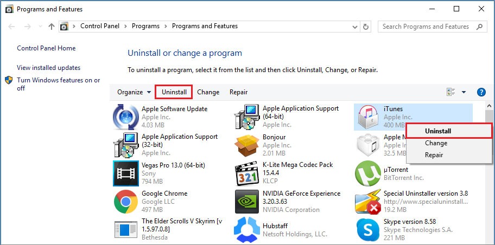
Task: Open the Organize dropdown
Action: [134, 92]
